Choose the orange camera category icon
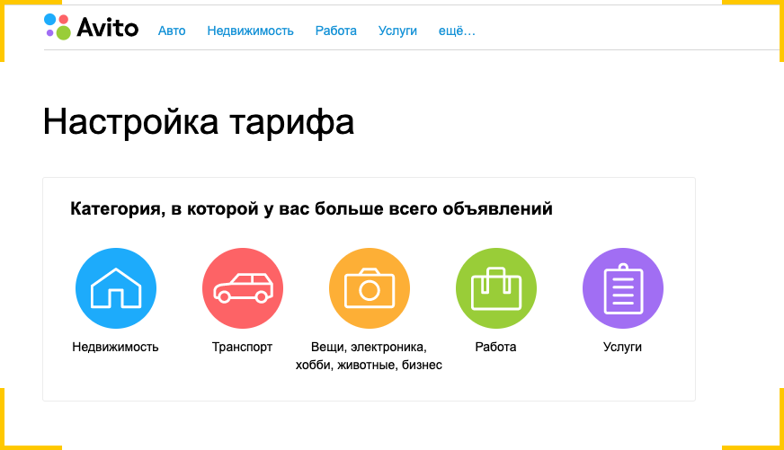The height and width of the screenshot is (450, 784). point(370,288)
